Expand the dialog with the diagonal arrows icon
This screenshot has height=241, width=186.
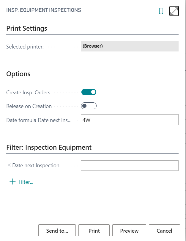(x=174, y=11)
